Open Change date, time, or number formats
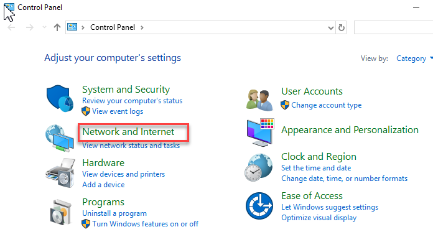Screen dimensions: 433x237 tap(345, 179)
